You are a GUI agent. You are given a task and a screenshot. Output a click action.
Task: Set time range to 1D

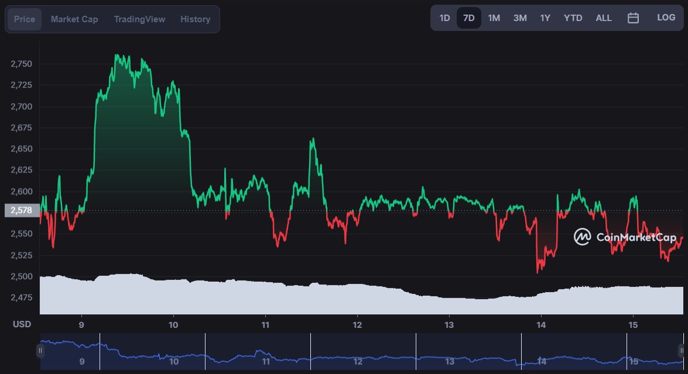pos(444,18)
